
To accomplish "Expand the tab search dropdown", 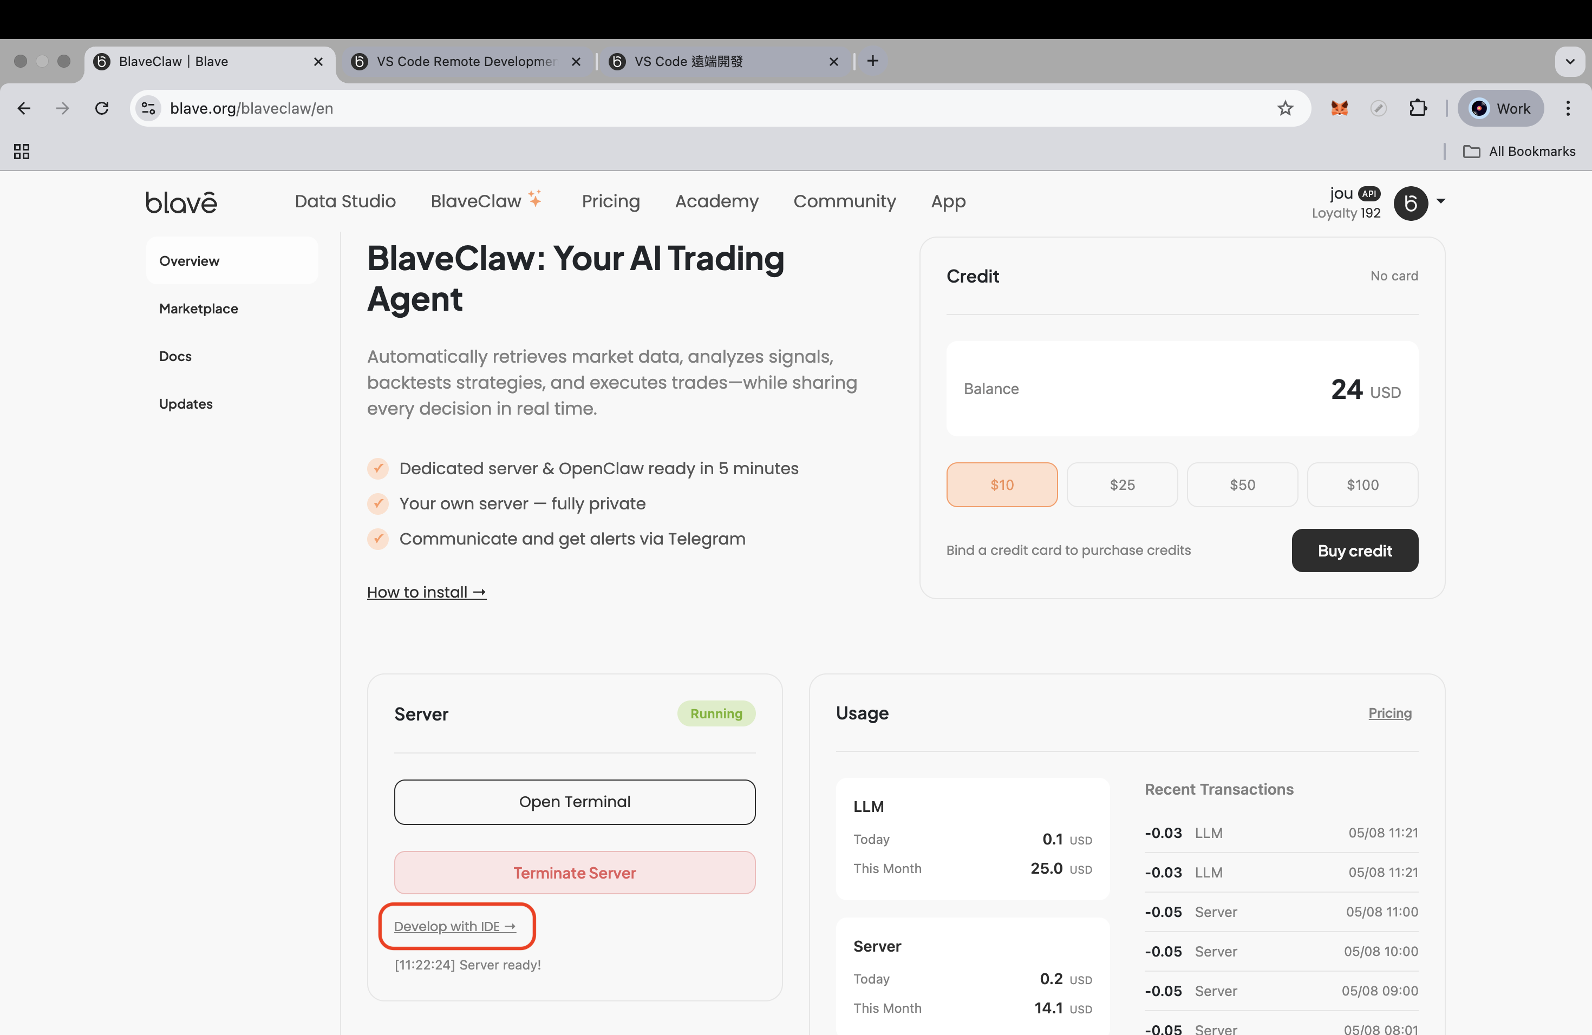I will pos(1569,62).
